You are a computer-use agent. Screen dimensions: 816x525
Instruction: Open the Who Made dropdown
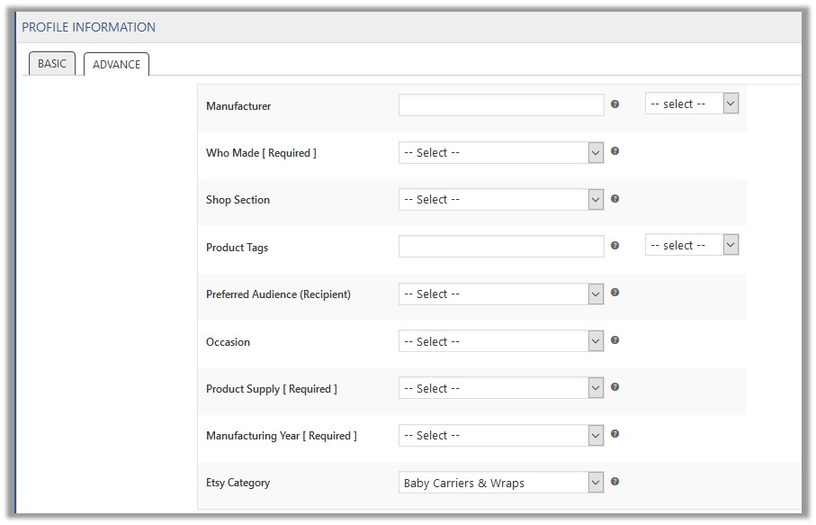(x=500, y=152)
